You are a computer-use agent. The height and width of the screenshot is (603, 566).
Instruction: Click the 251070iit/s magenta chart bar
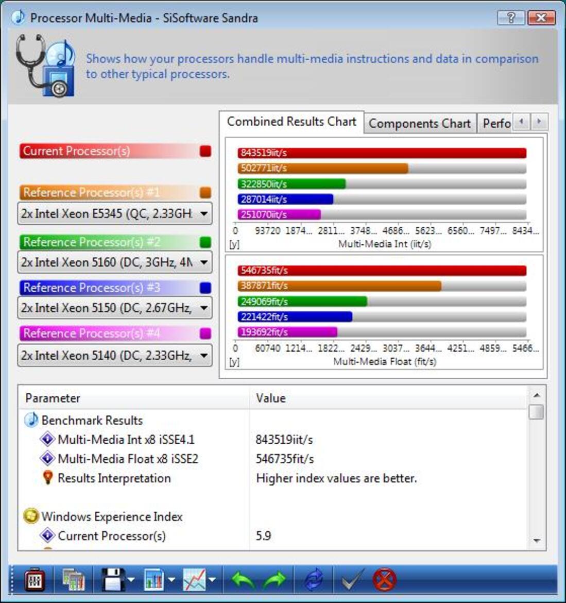click(279, 214)
